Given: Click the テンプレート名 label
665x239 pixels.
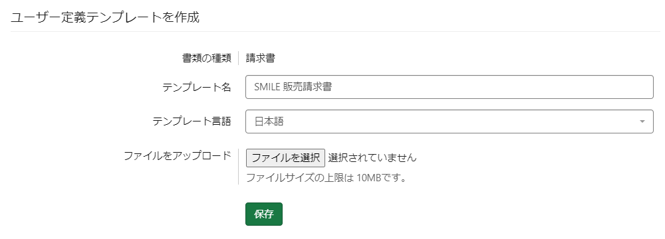Looking at the screenshot, I should (197, 87).
